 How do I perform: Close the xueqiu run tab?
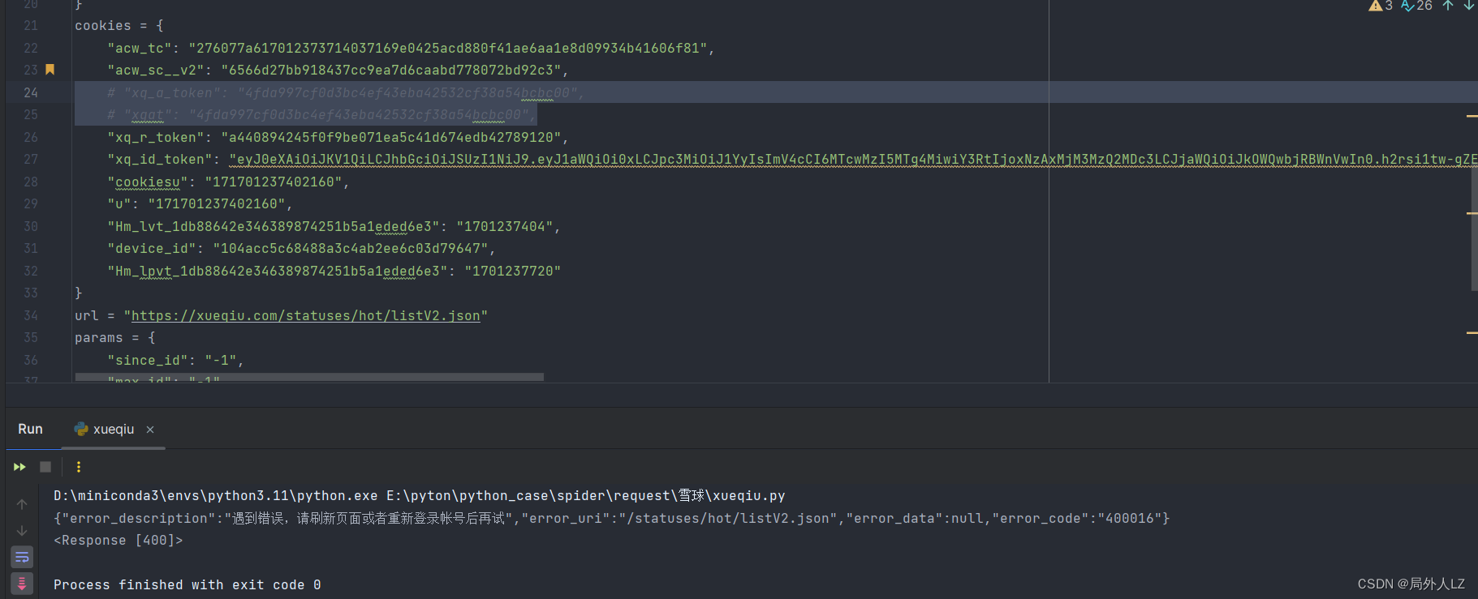150,430
